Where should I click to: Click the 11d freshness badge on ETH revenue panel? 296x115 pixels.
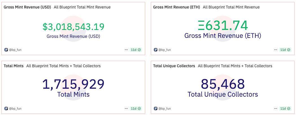285,50
